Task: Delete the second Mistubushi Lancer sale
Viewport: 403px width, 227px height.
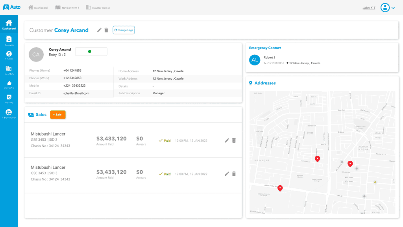Action: tap(234, 174)
